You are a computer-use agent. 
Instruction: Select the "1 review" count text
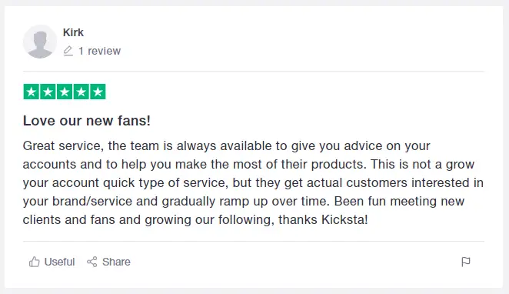click(100, 51)
